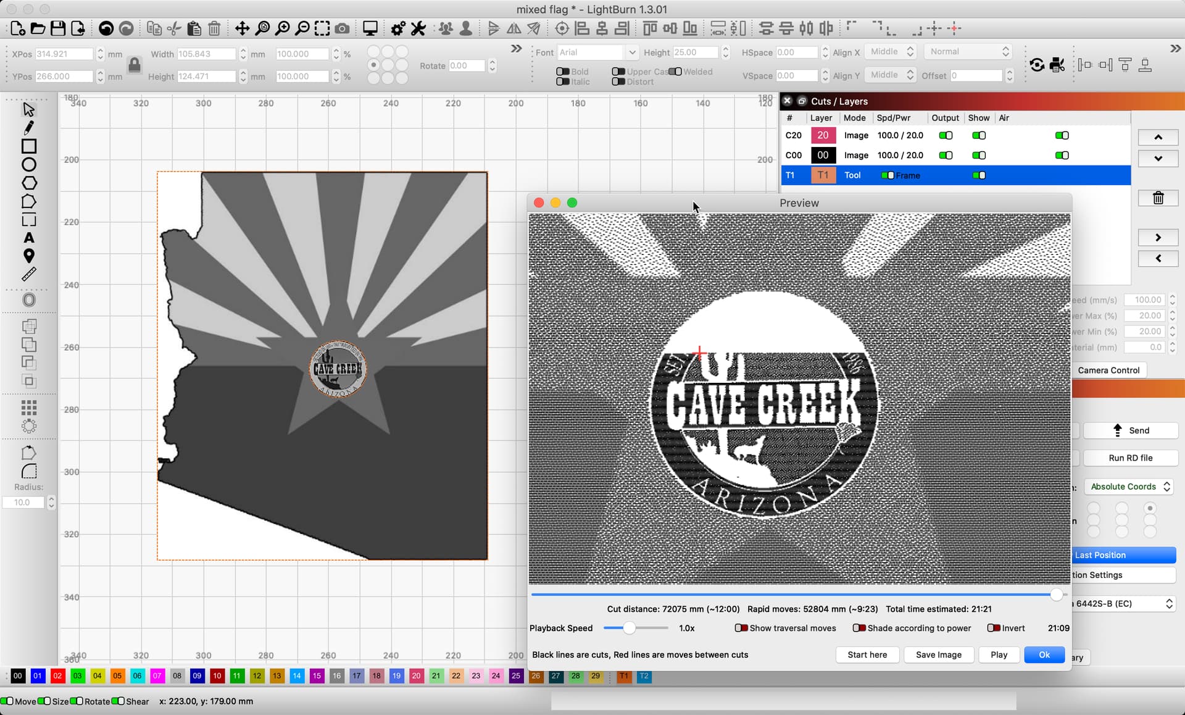1185x715 pixels.
Task: Click the Mode column header
Action: (854, 118)
